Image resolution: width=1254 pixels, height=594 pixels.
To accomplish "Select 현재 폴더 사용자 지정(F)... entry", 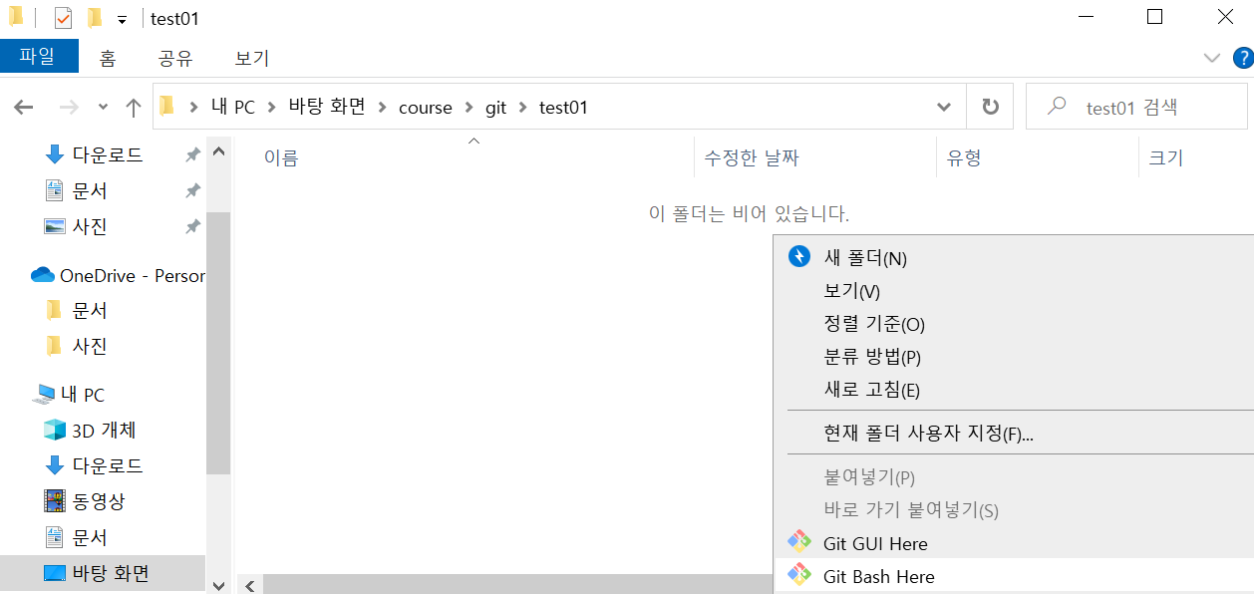I will click(x=1014, y=434).
